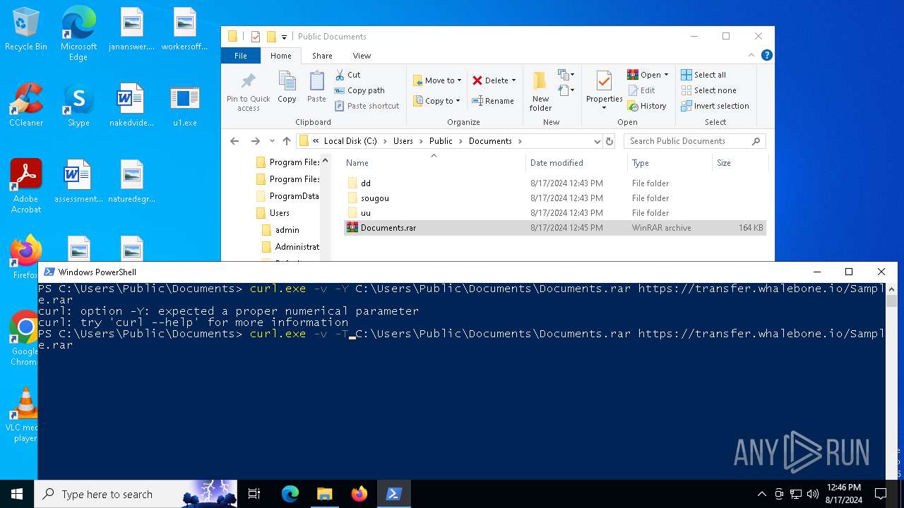Select the Documents.rar file

pyautogui.click(x=555, y=228)
